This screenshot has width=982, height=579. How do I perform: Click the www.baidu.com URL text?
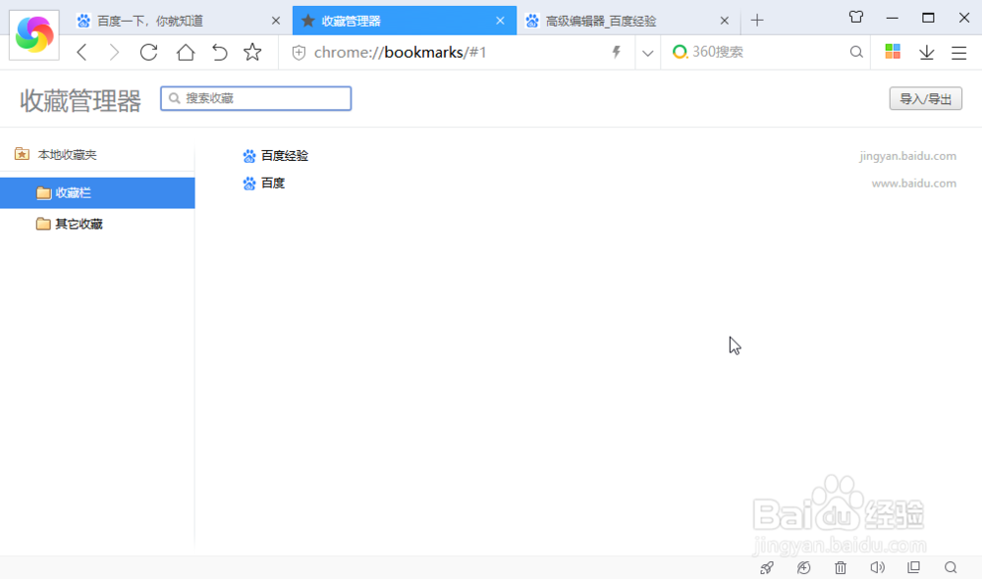tap(913, 184)
